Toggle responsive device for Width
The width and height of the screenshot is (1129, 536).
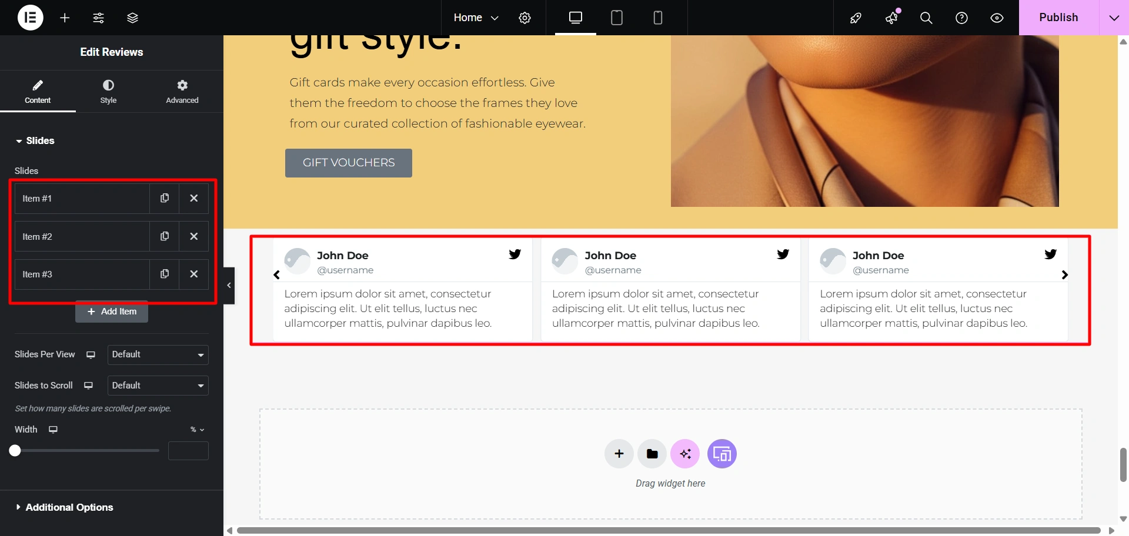pos(53,430)
